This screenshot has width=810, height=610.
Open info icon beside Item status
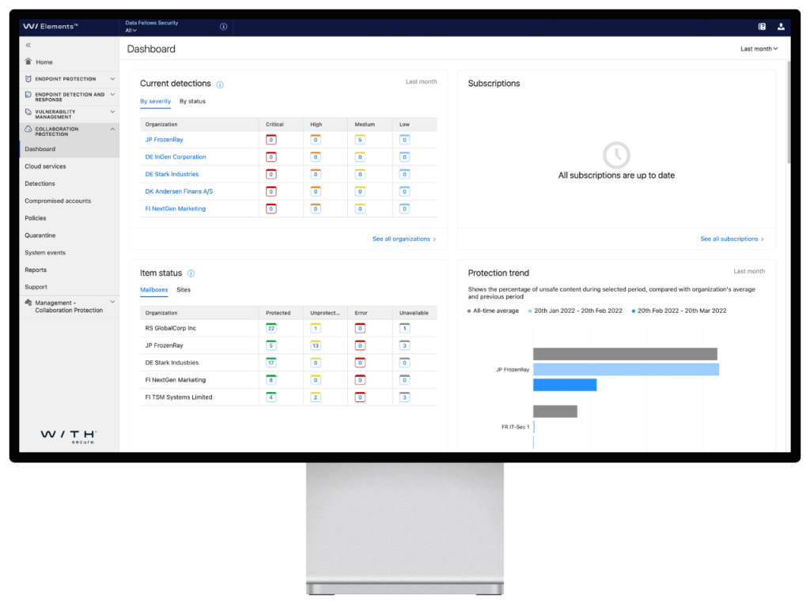point(191,273)
